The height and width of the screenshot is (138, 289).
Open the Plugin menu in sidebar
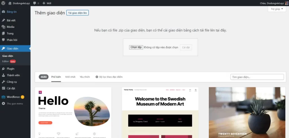[x=10, y=69]
